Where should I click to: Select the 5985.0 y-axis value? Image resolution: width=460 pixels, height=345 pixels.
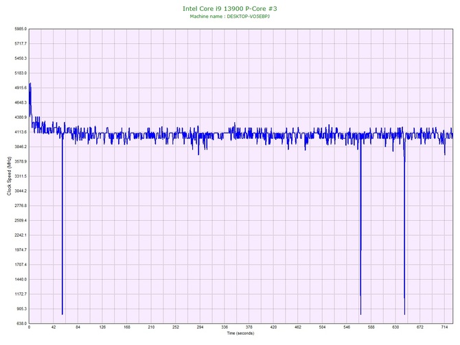pos(21,29)
